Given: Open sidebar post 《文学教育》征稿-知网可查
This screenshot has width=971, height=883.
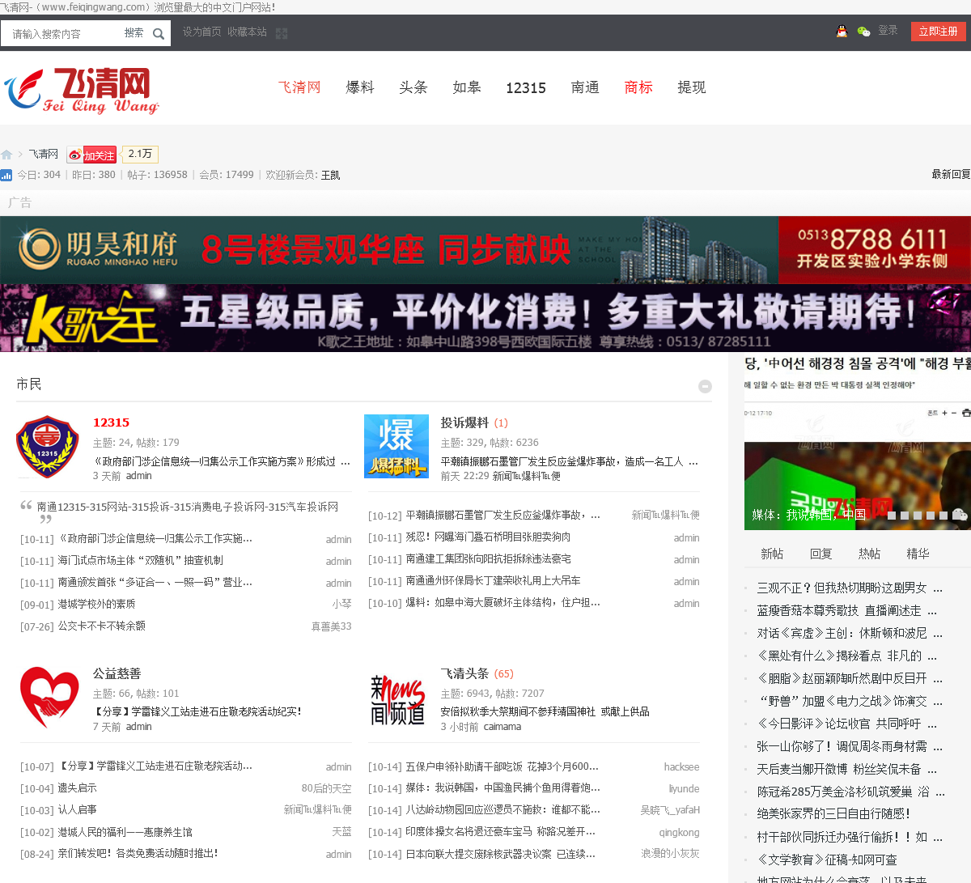Looking at the screenshot, I should coord(827,860).
